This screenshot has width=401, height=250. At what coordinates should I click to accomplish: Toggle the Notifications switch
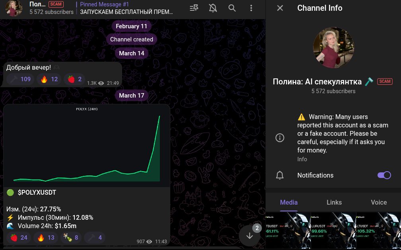(x=384, y=175)
